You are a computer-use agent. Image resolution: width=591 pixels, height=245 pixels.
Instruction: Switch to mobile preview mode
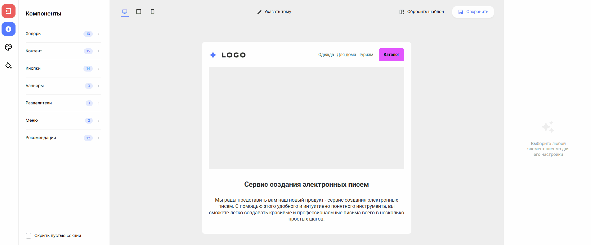153,12
